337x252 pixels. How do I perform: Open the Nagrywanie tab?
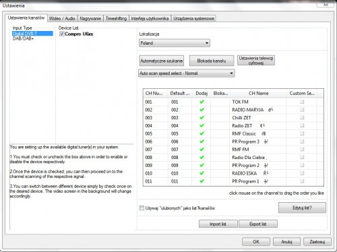(x=90, y=18)
